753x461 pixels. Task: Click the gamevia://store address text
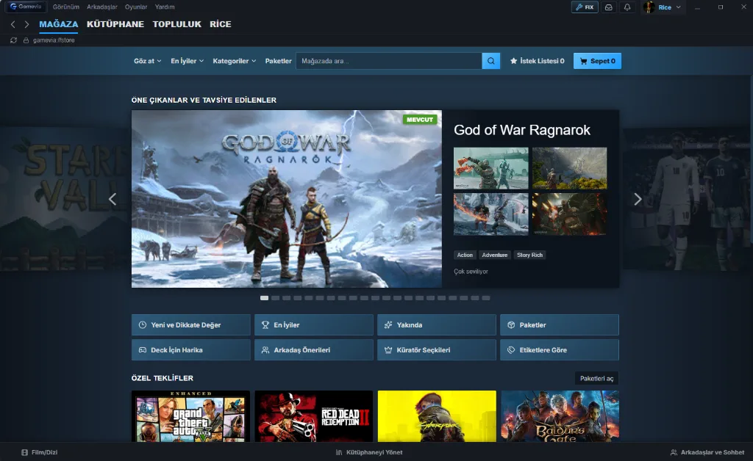coord(54,40)
